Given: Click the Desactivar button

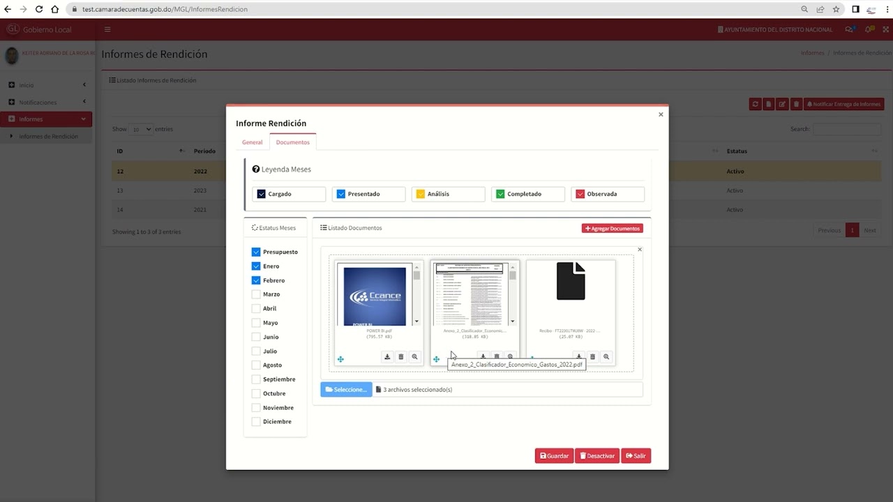Looking at the screenshot, I should click(x=597, y=456).
